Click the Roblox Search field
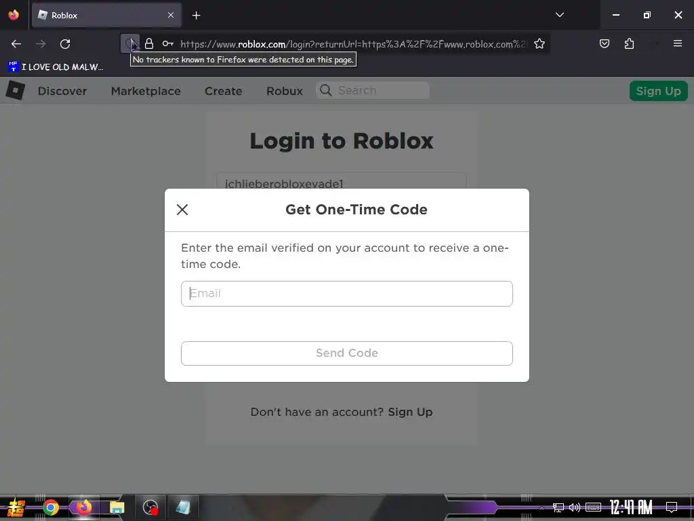Viewport: 694px width, 521px height. click(x=373, y=90)
